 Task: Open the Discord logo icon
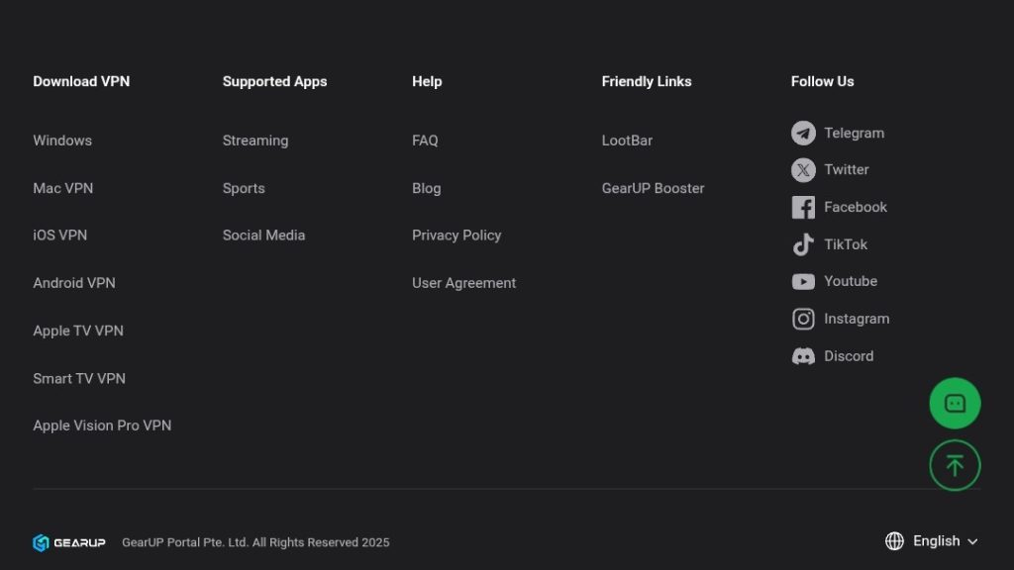pyautogui.click(x=803, y=356)
